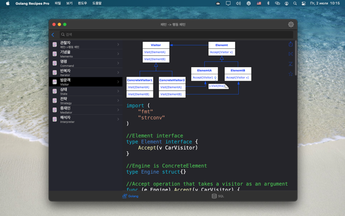Screen dimensions: 345x216
Task: Click in the 검색 search field
Action: [x=176, y=34]
